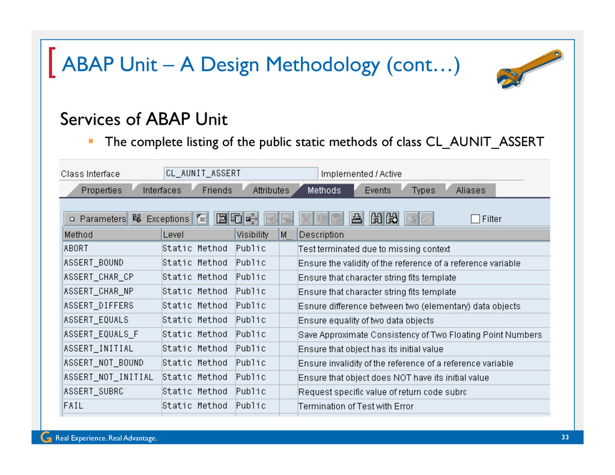The width and height of the screenshot is (615, 475).
Task: Open the Types tab
Action: click(423, 190)
